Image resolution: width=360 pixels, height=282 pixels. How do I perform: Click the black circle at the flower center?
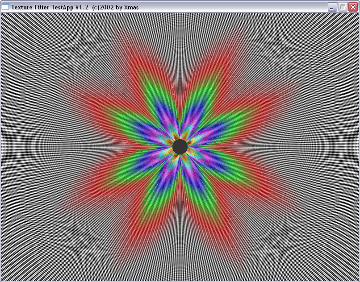point(180,147)
